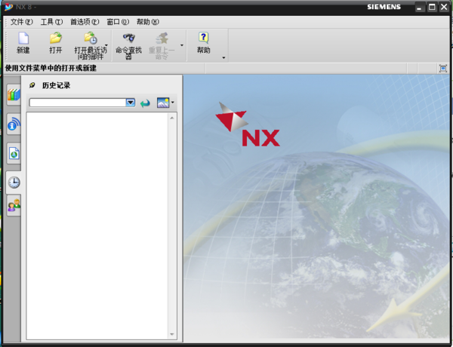Screen dimensions: 453x347
Task: Click the 新建 (New) file icon
Action: coord(23,38)
